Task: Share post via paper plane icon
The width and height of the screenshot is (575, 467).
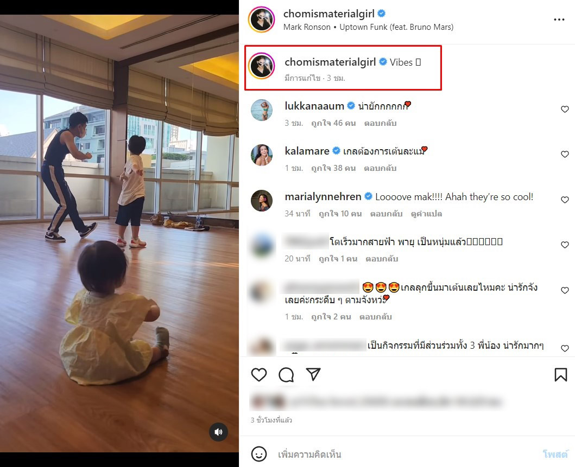Action: point(313,374)
